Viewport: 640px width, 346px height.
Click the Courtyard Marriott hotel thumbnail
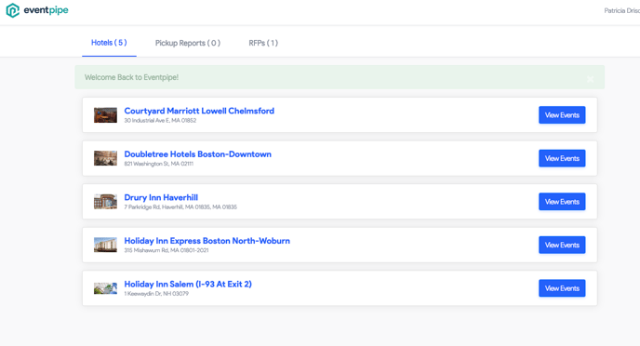(x=105, y=115)
